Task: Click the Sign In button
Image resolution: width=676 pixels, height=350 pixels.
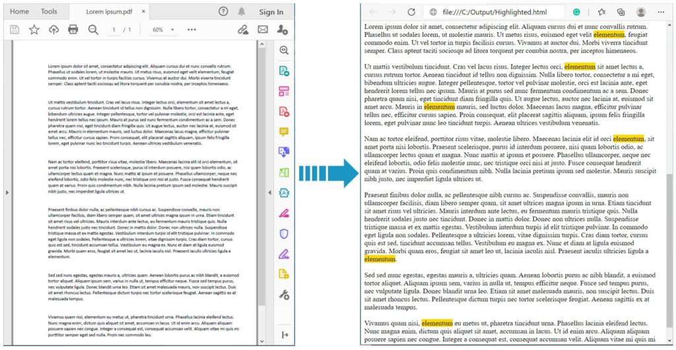Action: coord(271,12)
